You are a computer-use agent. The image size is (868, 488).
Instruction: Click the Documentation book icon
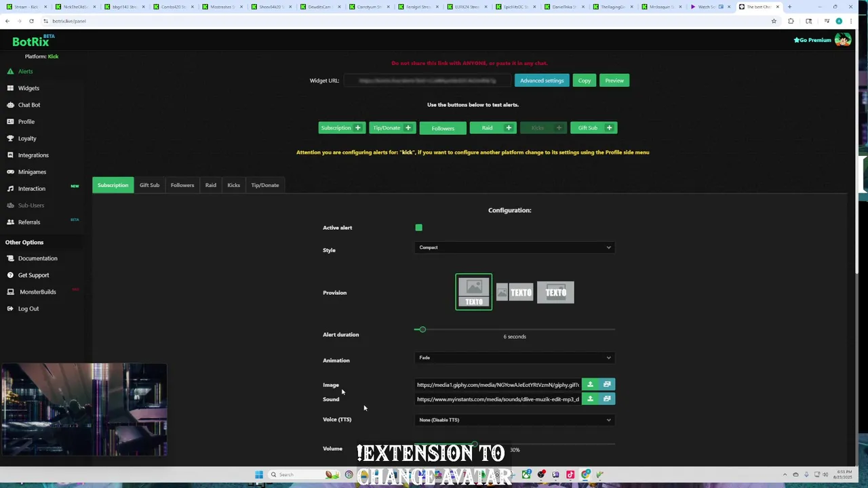(x=10, y=258)
